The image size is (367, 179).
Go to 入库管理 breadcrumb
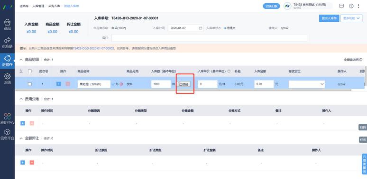coord(38,6)
